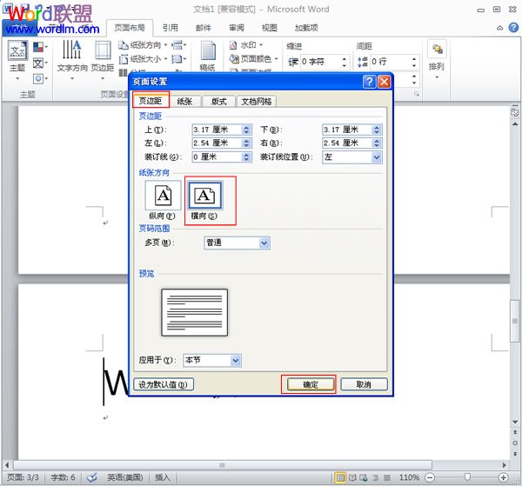
Task: Open the Watermark menu
Action: click(246, 45)
